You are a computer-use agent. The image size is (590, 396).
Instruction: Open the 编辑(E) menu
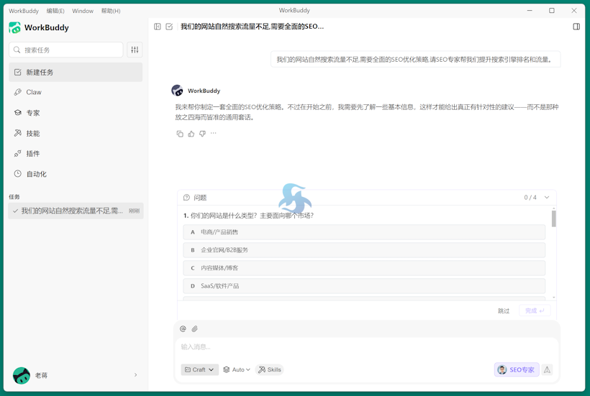point(55,11)
